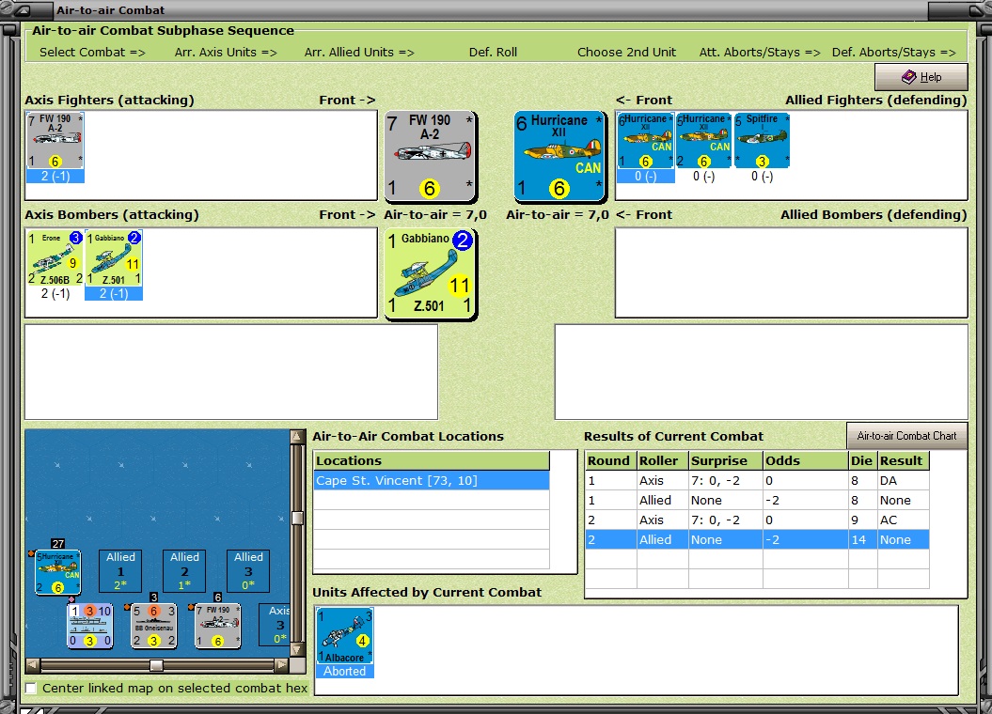Click the map's horizontal scrollbar left arrow
Screen dimensions: 992x714
click(32, 665)
